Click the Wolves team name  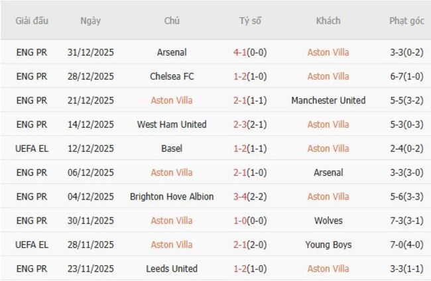pos(328,221)
